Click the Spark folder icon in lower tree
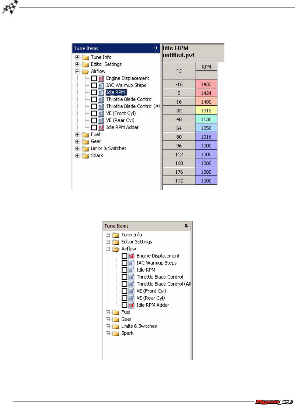This screenshot has height=418, width=295. click(x=116, y=333)
